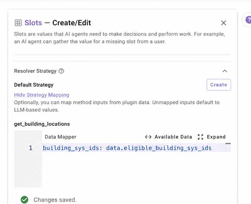Image resolution: width=251 pixels, height=204 pixels.
Task: Click the green Changes saved checkmark icon
Action: tap(24, 200)
